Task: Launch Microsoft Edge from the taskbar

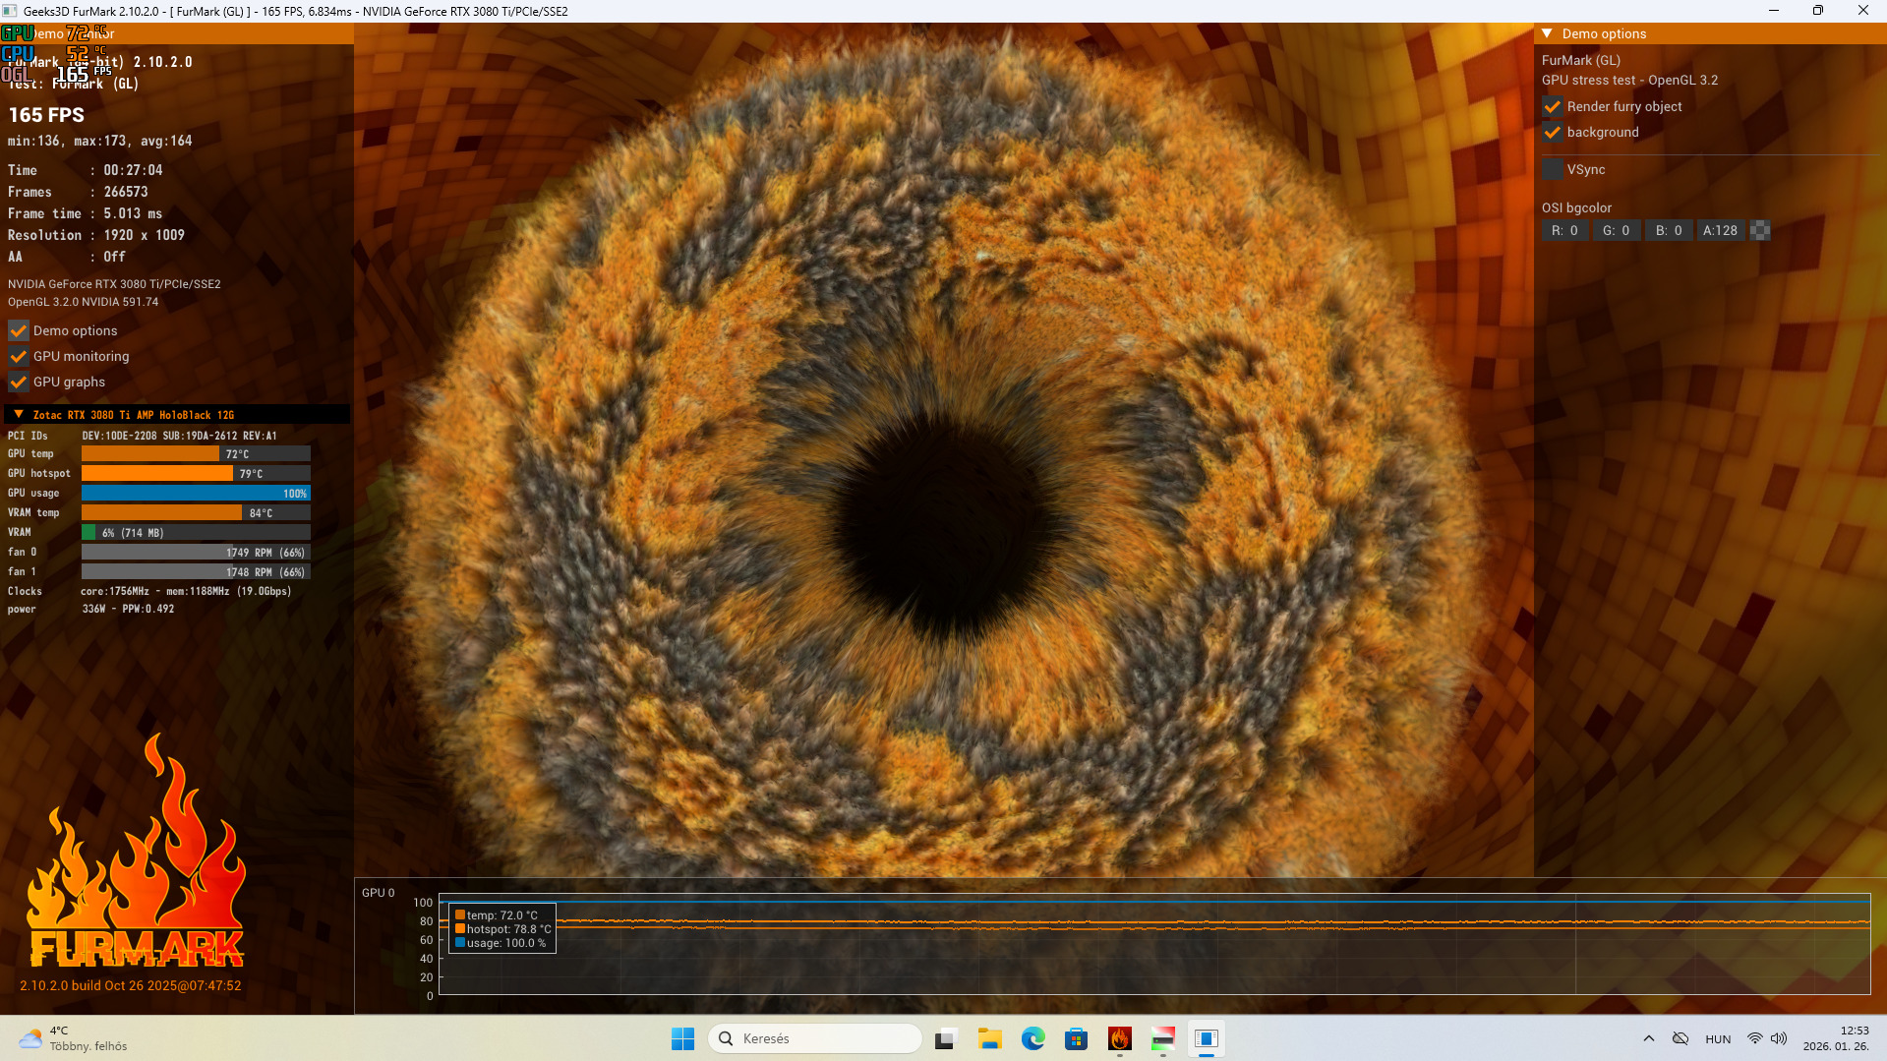Action: coord(1032,1038)
